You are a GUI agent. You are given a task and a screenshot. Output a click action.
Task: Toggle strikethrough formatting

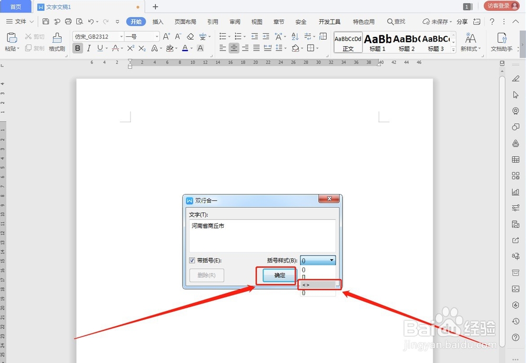pyautogui.click(x=115, y=48)
